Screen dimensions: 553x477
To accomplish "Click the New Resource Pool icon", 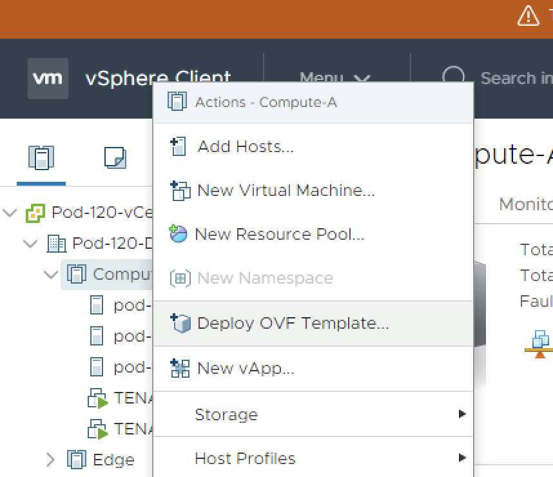I will 179,234.
